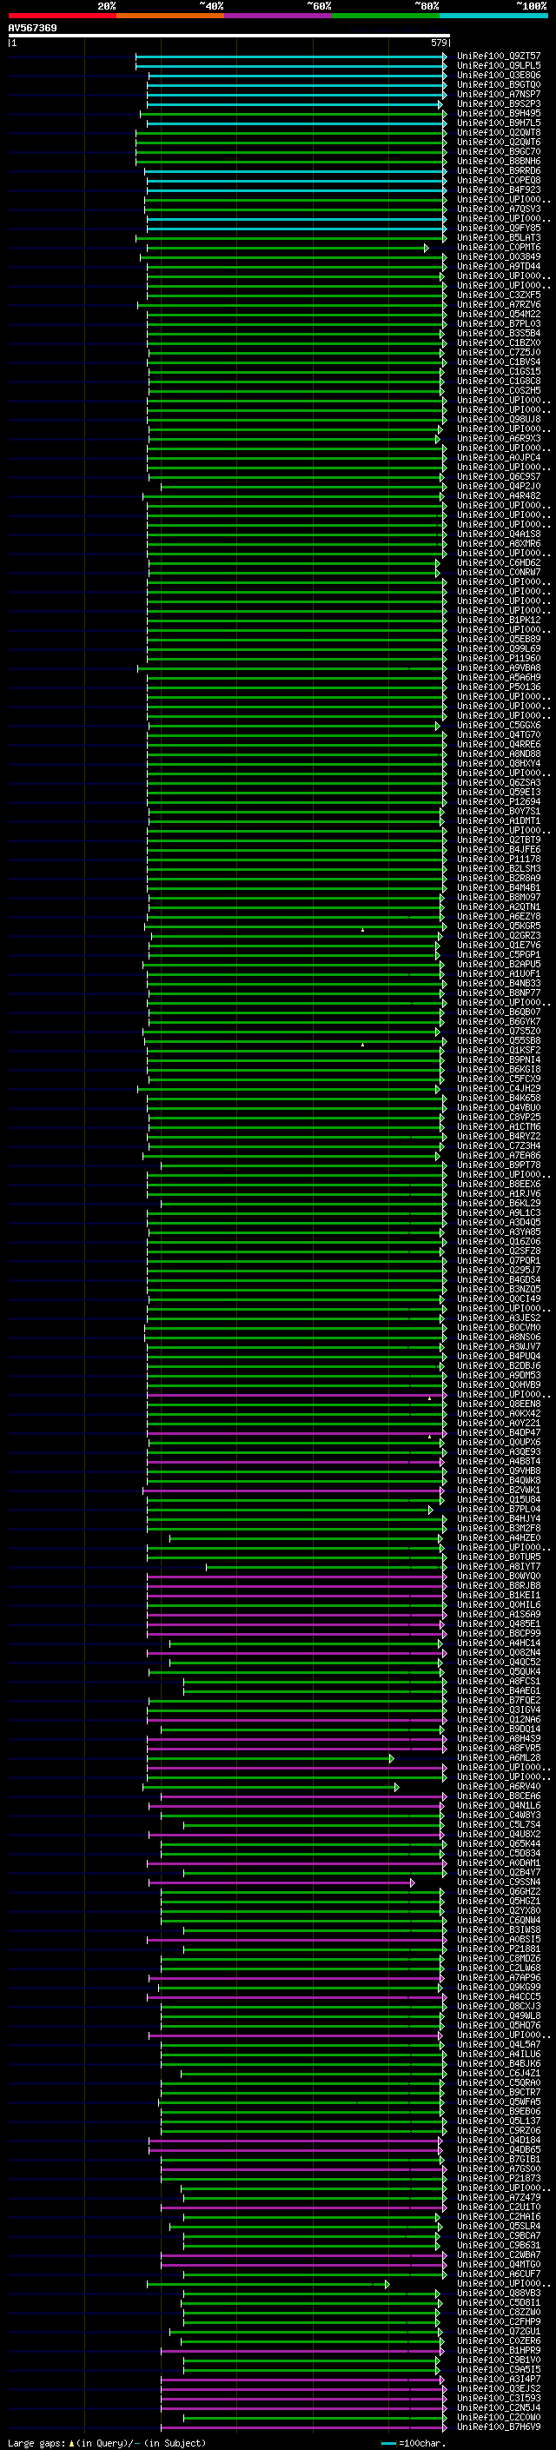
Task: Select the UniRef100_B9PT78 label
Action: 499,1164
